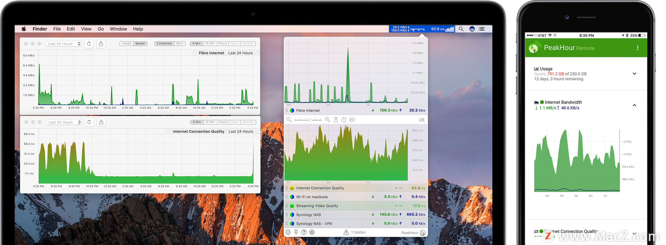This screenshot has width=666, height=245.
Task: Zoom in the popup graph
Action: (327, 120)
